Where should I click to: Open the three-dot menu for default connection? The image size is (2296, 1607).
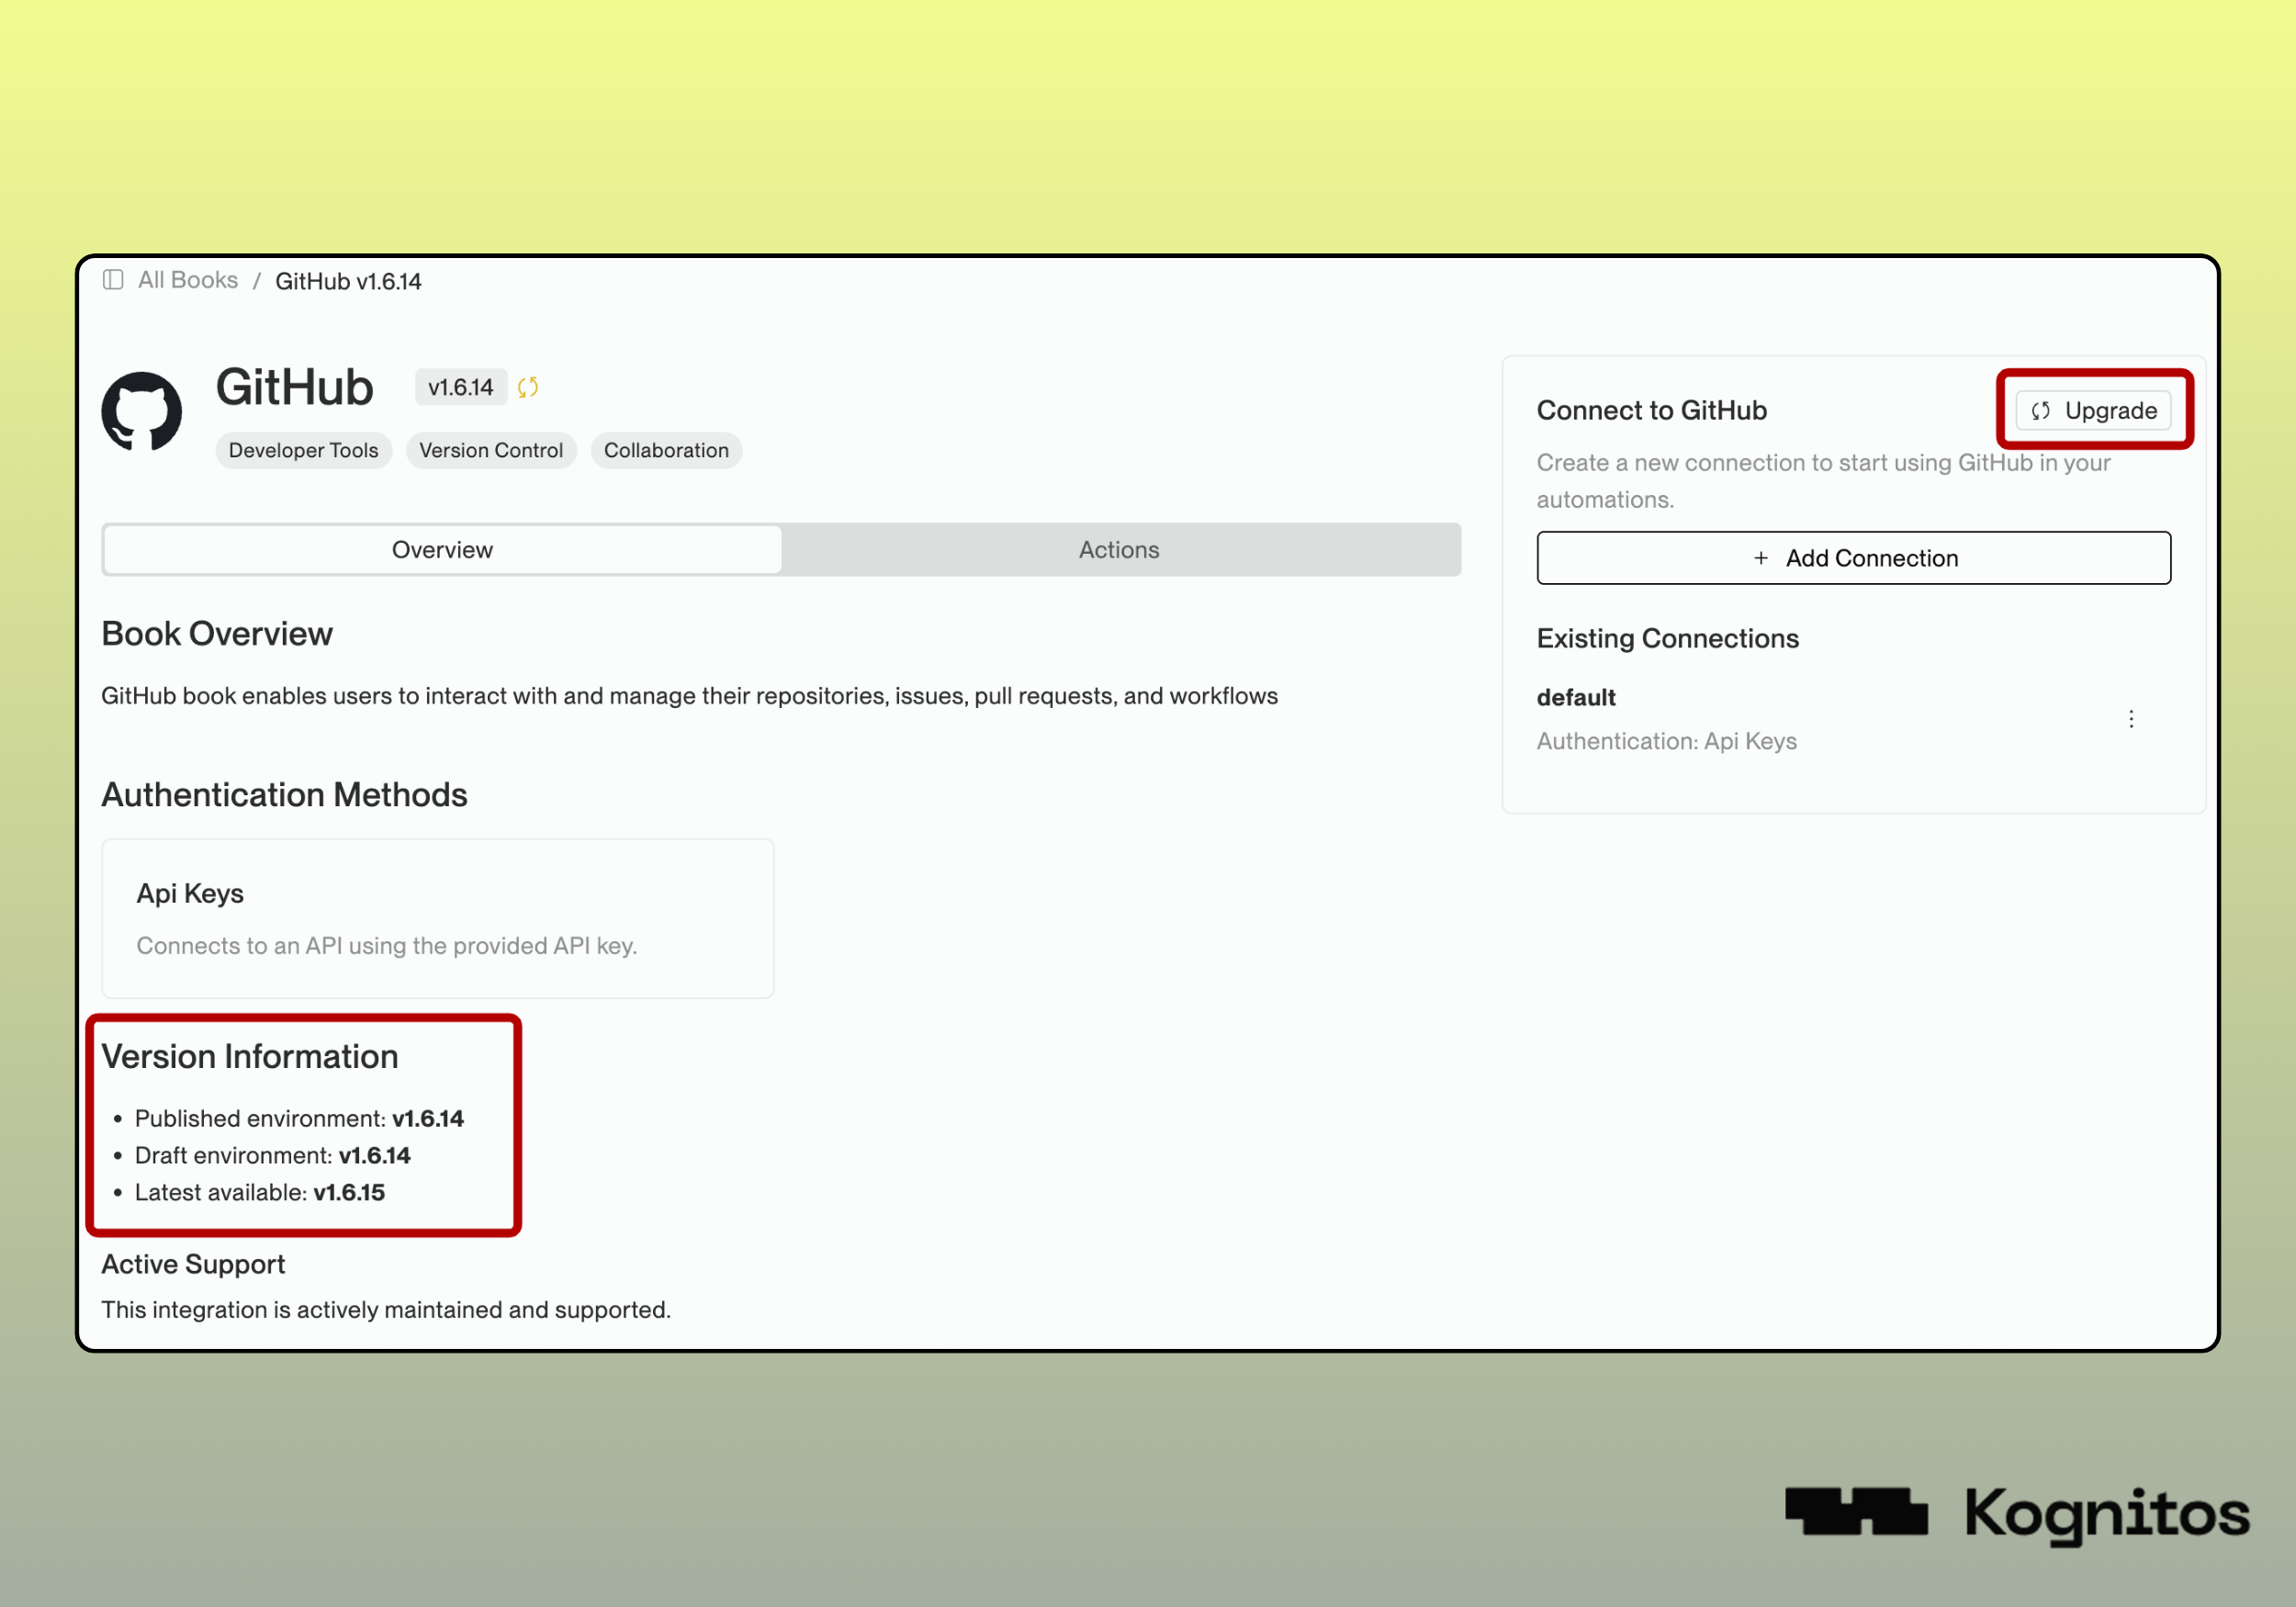(2131, 719)
